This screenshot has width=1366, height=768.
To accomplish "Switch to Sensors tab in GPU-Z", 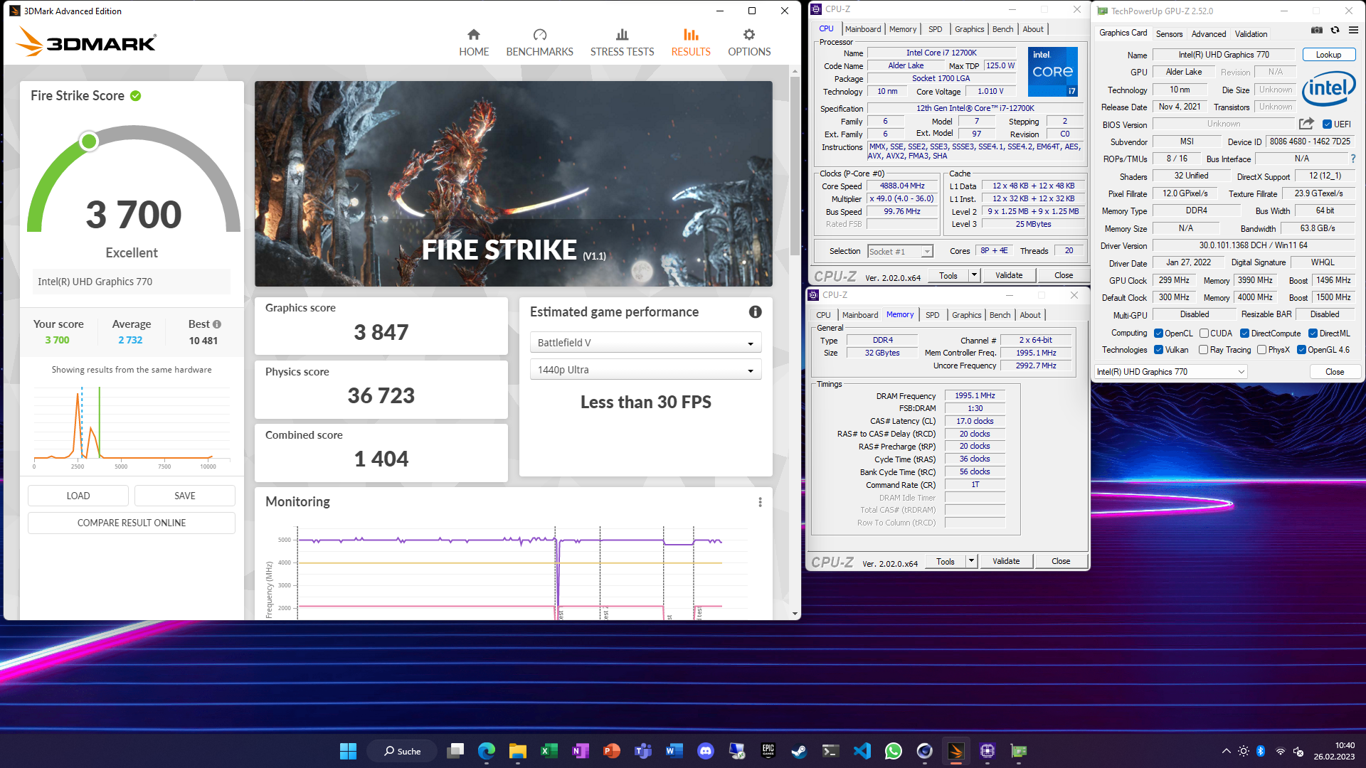I will [x=1169, y=34].
